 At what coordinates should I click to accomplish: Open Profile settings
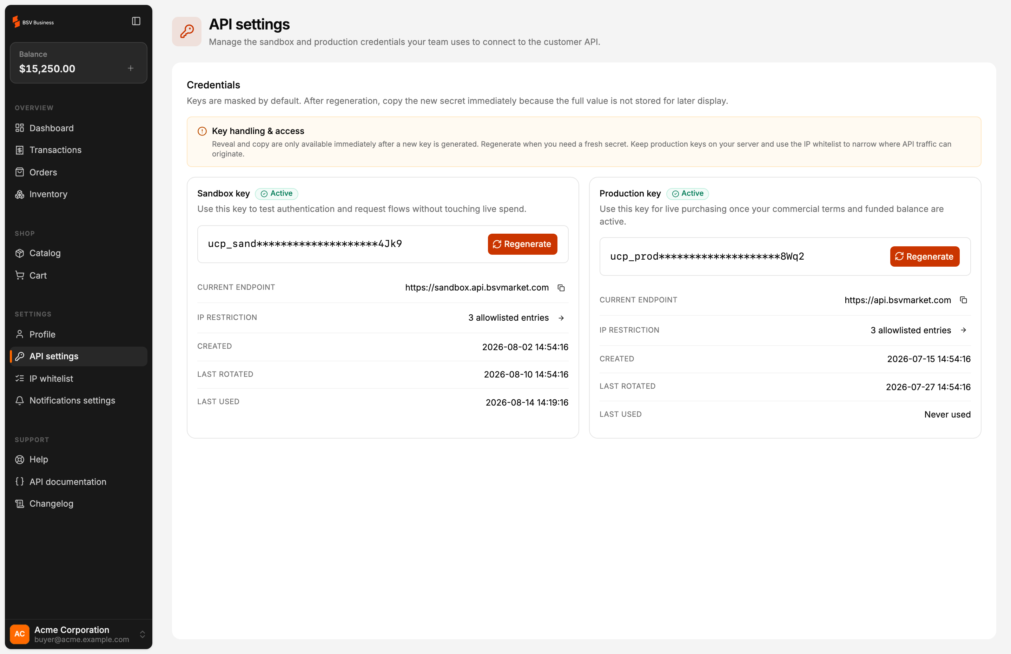click(78, 334)
